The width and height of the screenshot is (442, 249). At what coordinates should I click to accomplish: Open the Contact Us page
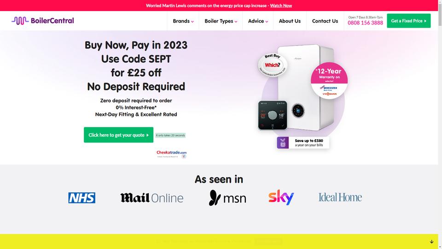click(325, 21)
